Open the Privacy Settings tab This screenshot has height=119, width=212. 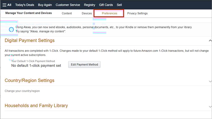pyautogui.click(x=137, y=13)
